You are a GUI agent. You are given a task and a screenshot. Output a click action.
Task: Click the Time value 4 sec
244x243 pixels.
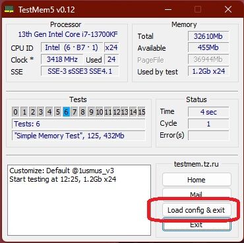(x=208, y=112)
